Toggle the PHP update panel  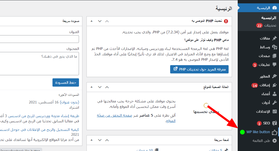click(x=91, y=21)
